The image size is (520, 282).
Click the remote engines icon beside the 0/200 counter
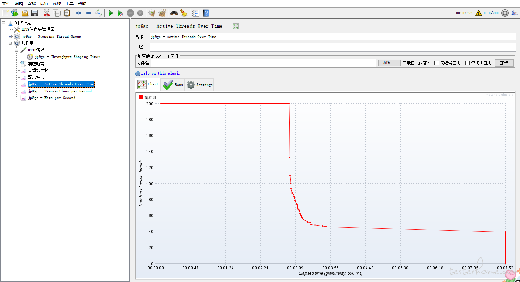point(505,13)
